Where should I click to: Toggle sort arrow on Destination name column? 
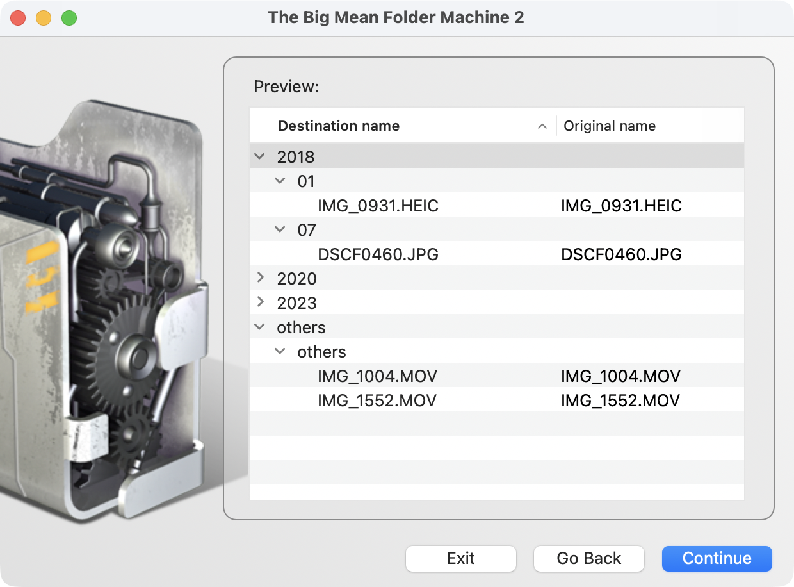click(x=542, y=126)
